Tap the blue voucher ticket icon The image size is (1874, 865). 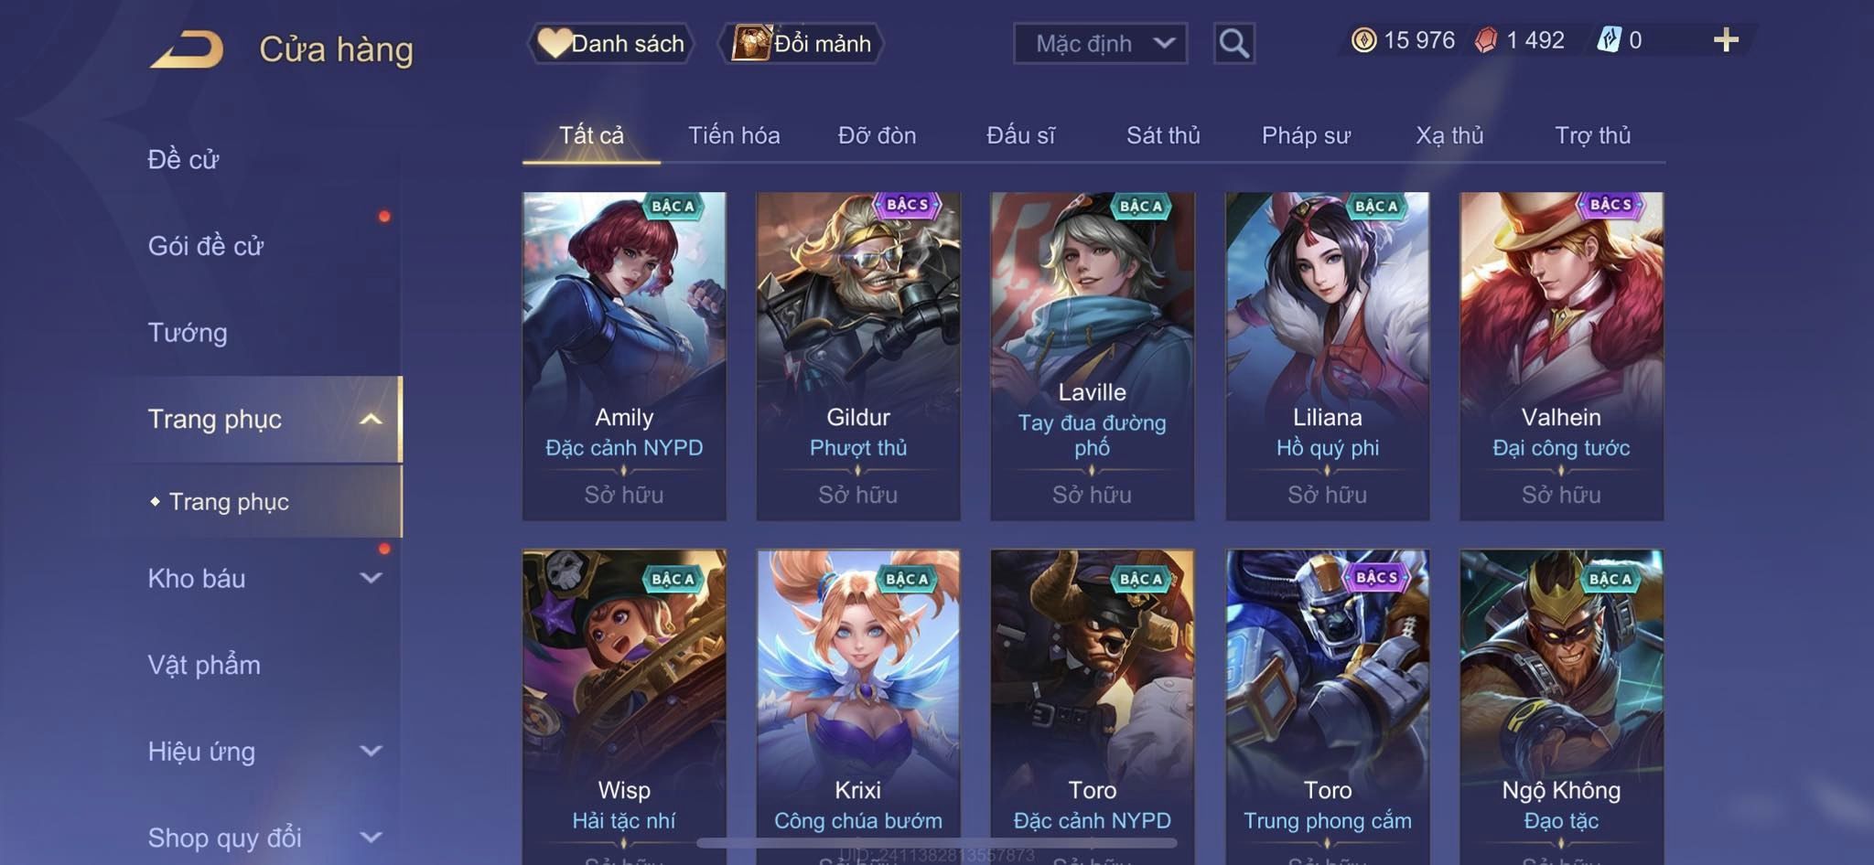1609,40
